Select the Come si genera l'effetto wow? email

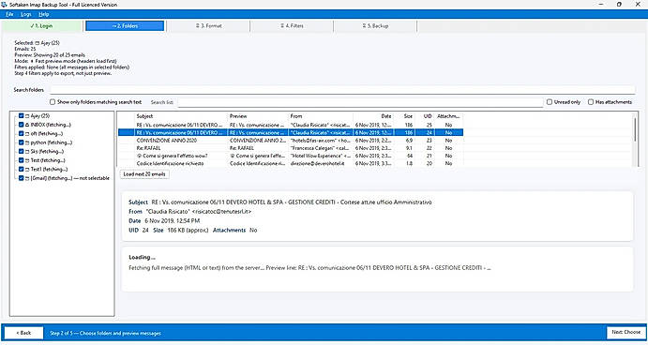coord(290,156)
